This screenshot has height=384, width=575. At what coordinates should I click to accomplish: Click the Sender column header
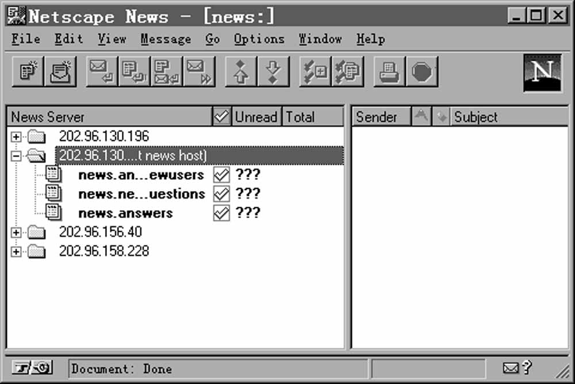381,117
